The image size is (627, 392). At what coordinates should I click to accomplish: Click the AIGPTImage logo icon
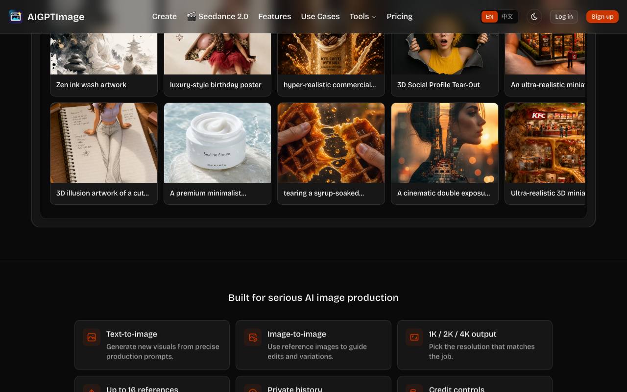[x=16, y=17]
